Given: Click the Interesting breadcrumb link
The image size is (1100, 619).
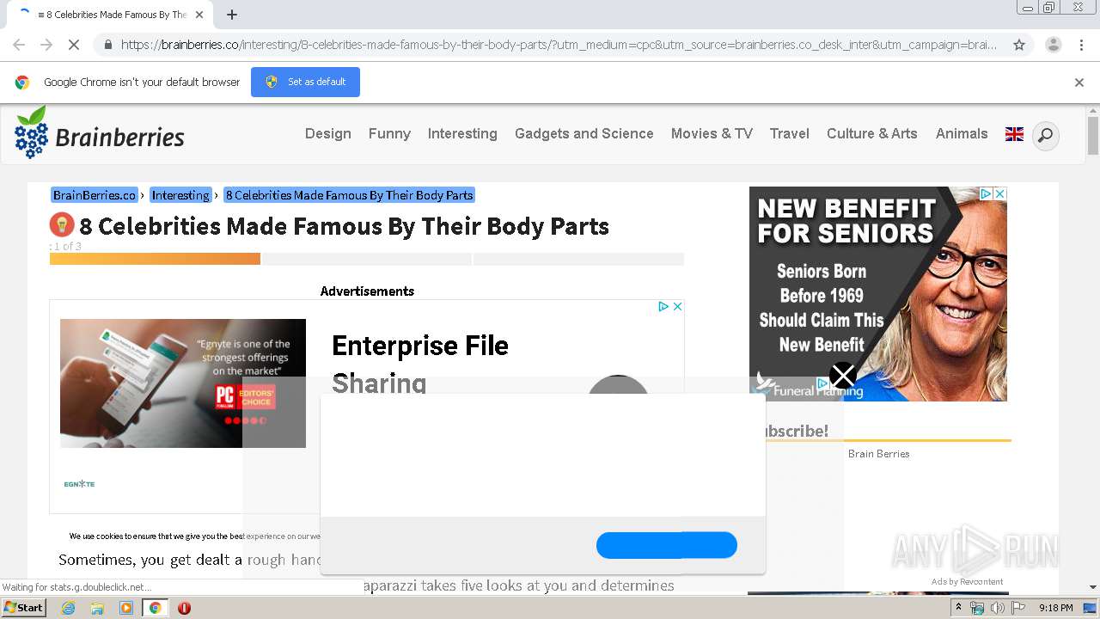Looking at the screenshot, I should (180, 195).
